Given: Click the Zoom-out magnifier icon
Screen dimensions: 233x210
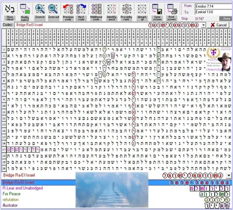Looking at the screenshot, I should coord(53,9).
